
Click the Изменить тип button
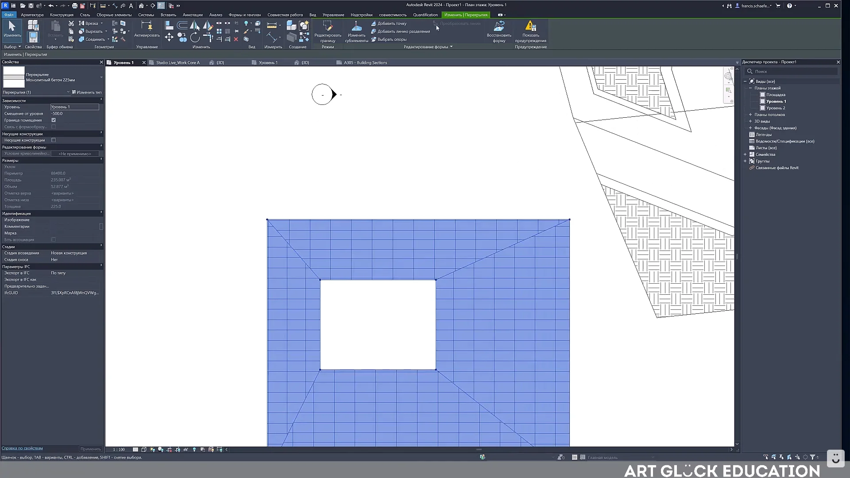87,92
